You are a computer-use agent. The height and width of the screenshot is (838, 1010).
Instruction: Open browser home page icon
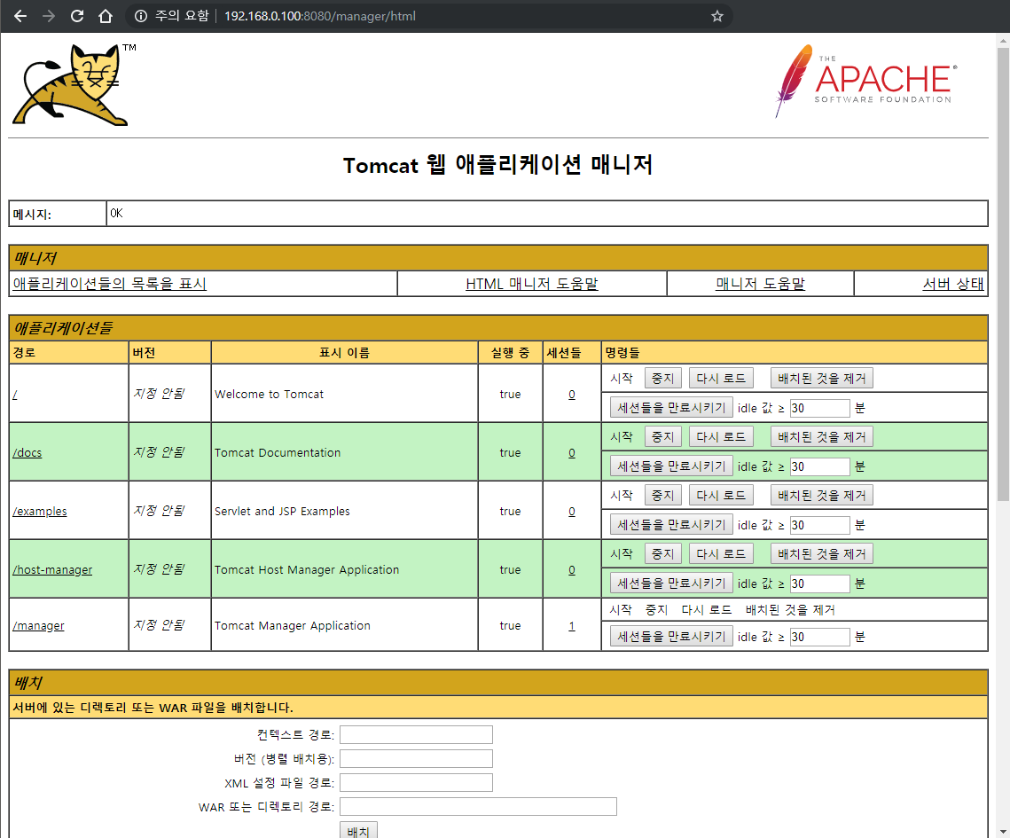(105, 16)
